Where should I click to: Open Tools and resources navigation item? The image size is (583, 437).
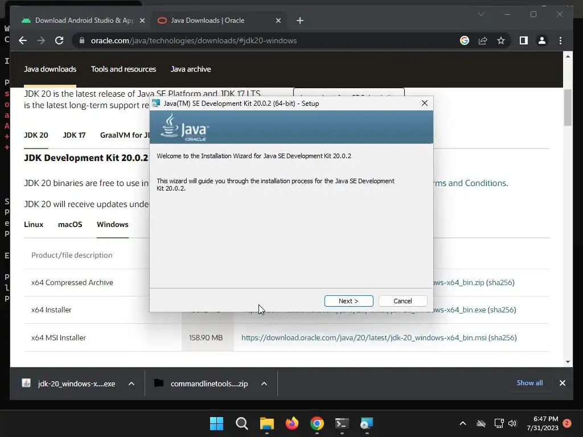(x=124, y=69)
